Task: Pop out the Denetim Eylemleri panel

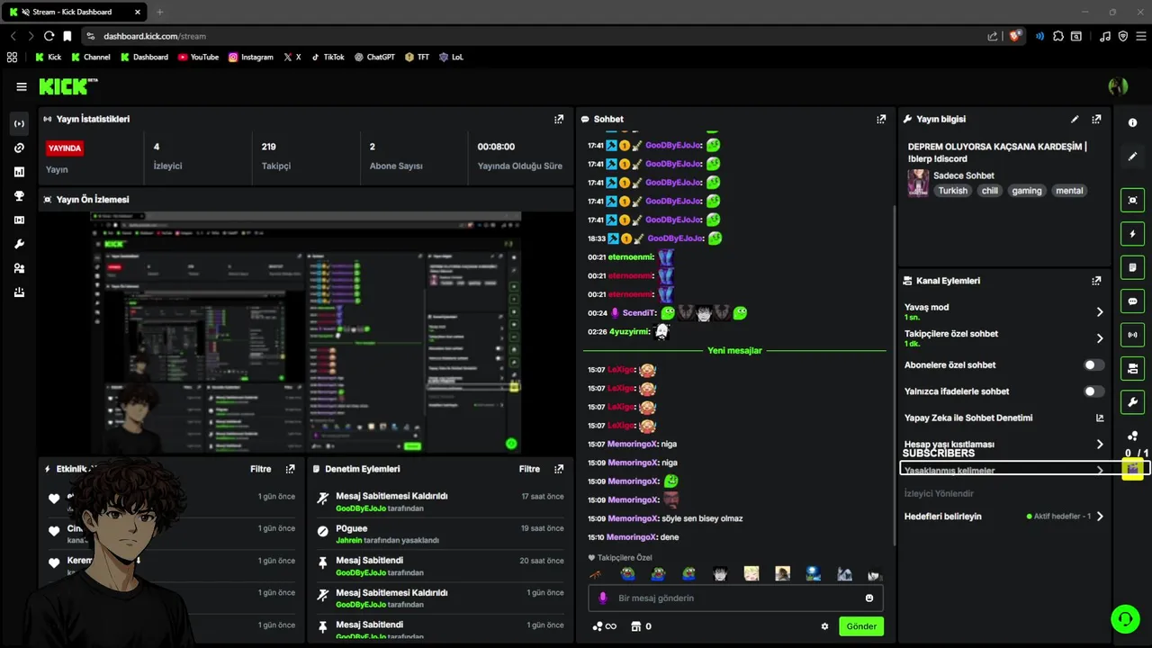Action: pos(559,469)
